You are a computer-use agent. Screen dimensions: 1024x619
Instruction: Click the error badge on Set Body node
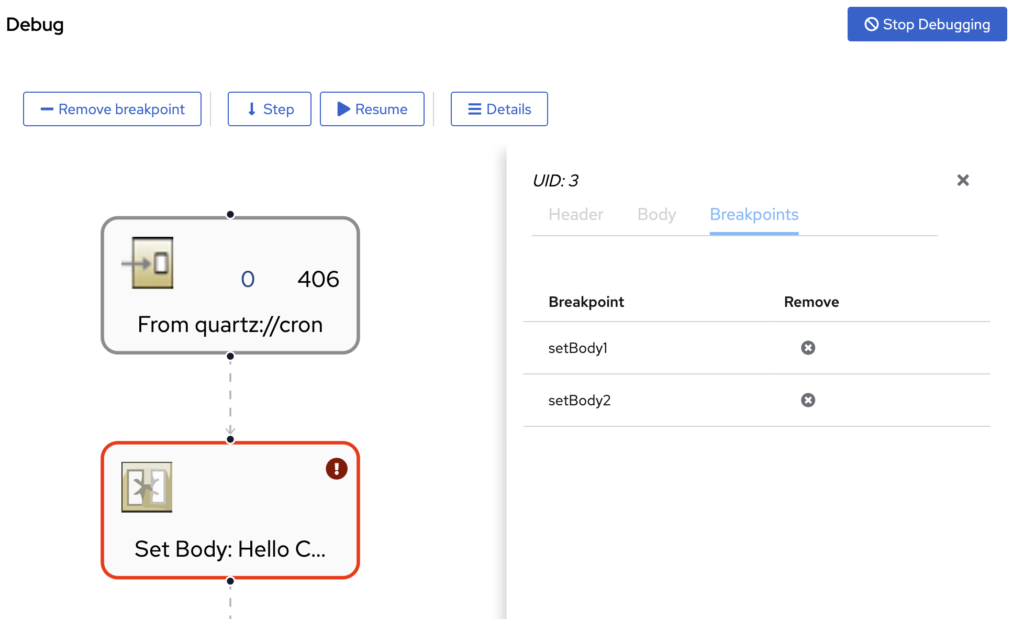click(x=336, y=469)
